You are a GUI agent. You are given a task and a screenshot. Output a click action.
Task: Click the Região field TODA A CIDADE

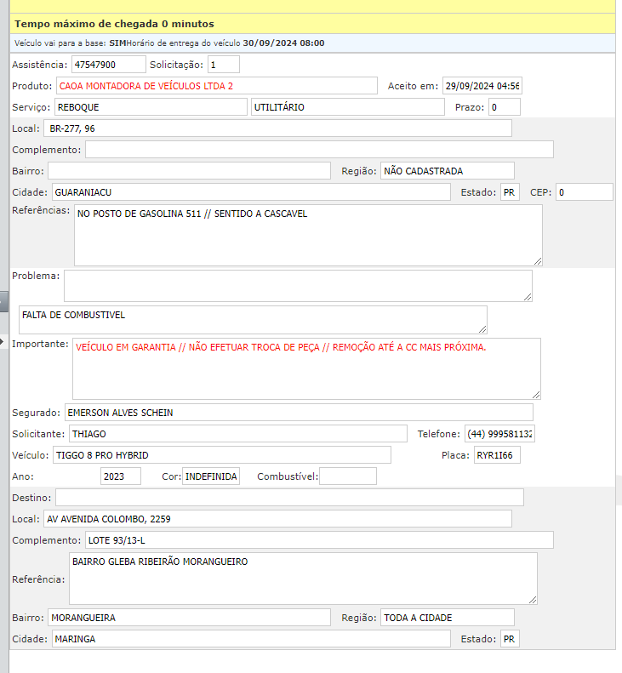[448, 617]
